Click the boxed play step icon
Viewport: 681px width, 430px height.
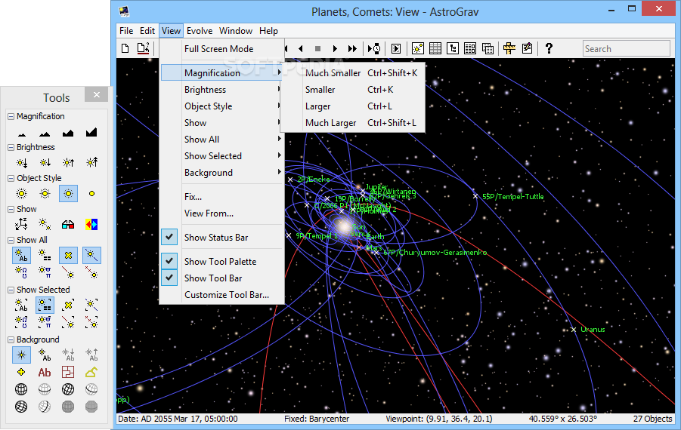tap(396, 48)
